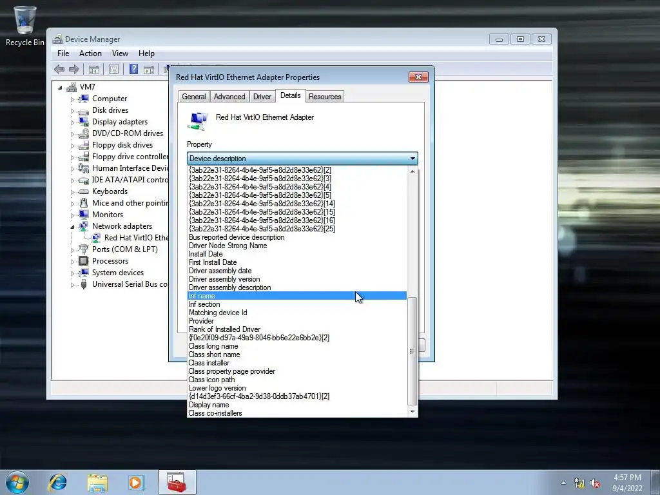
Task: Open the Windows Start orb
Action: [x=17, y=482]
